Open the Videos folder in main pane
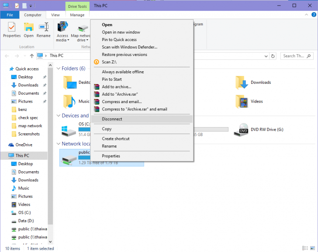This screenshot has width=318, height=252. pos(249,101)
